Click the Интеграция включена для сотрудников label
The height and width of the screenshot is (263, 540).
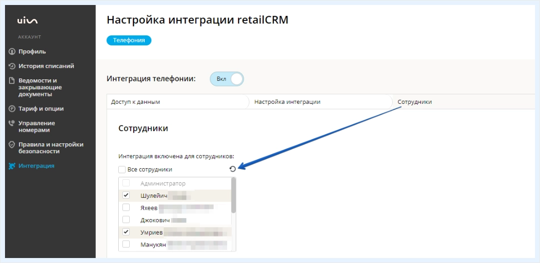[x=176, y=156]
